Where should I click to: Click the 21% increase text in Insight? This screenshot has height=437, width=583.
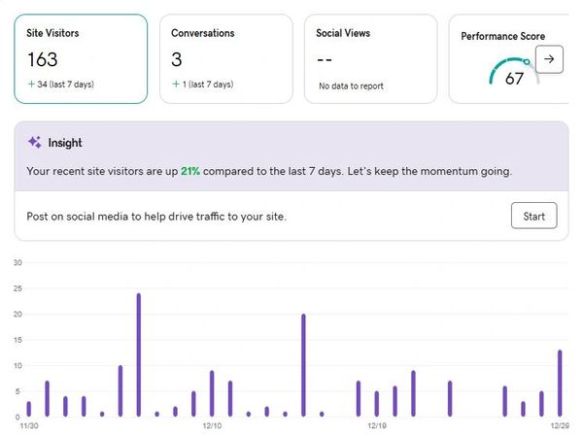[190, 171]
